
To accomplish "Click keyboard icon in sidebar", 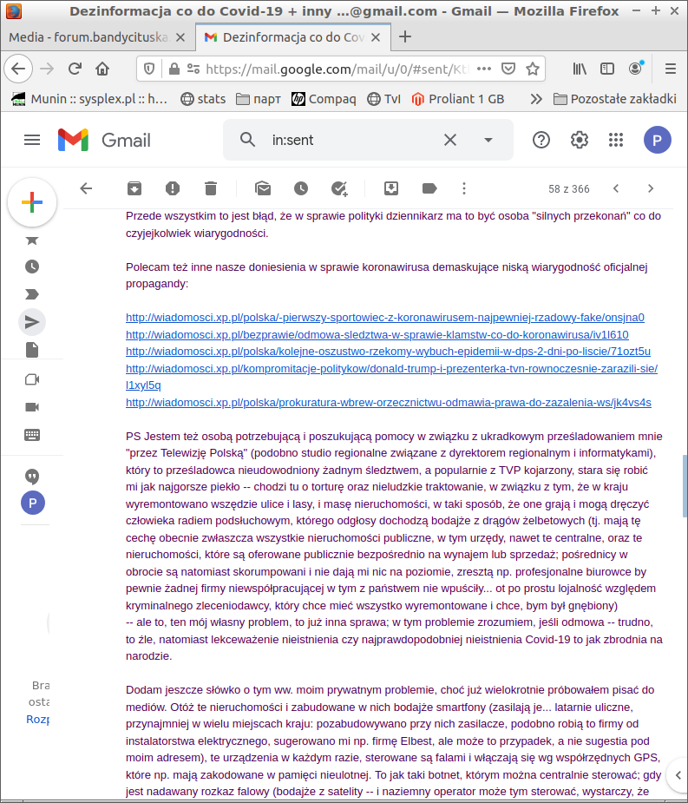I will pos(32,435).
